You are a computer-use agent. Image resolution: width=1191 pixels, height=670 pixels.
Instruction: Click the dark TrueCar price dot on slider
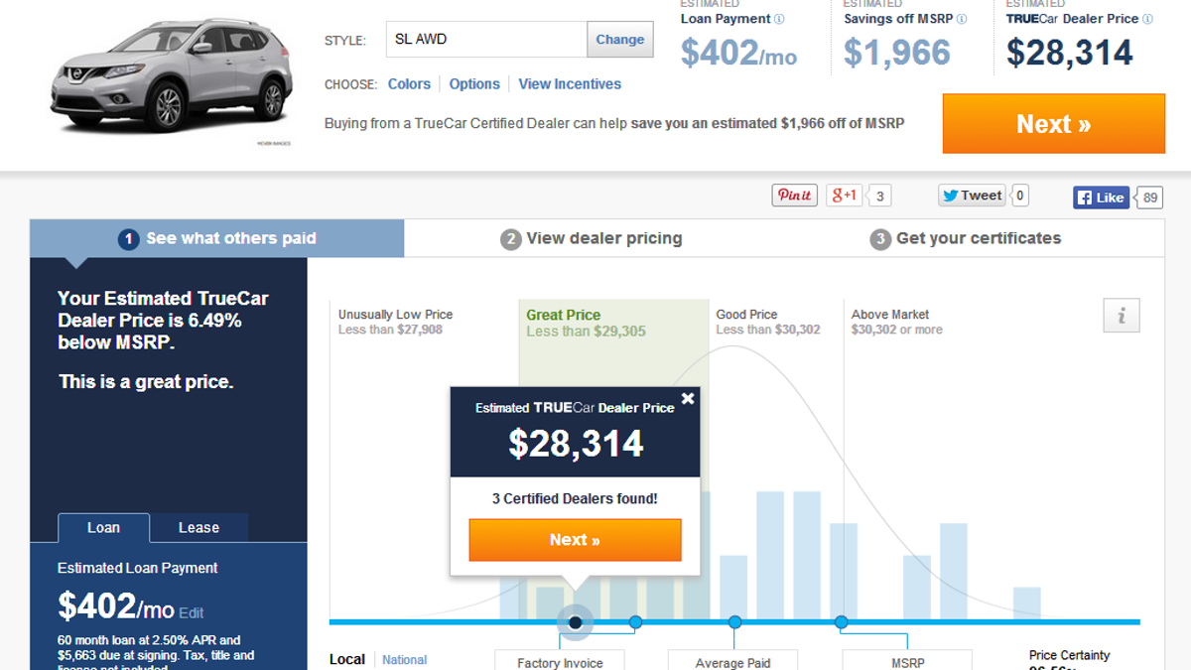[x=575, y=622]
